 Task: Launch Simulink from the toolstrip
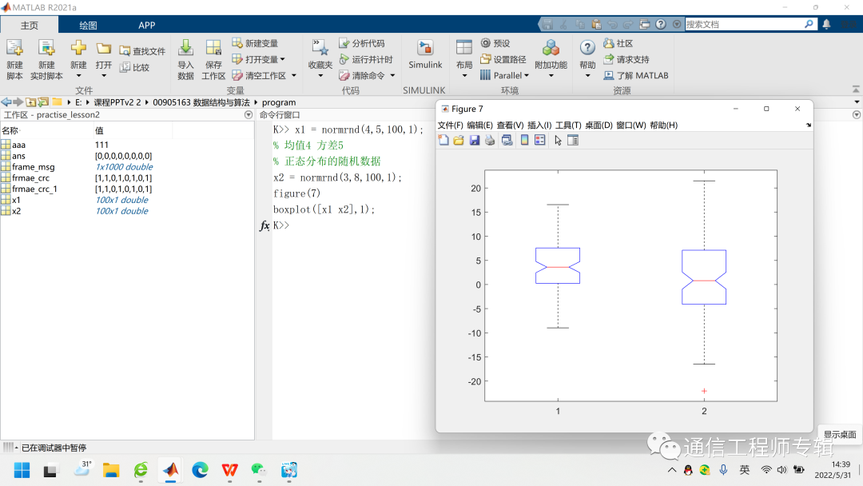coord(425,55)
